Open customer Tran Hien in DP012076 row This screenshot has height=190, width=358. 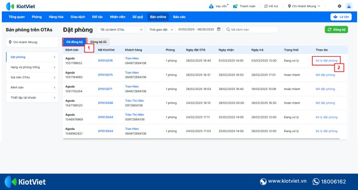click(x=132, y=58)
